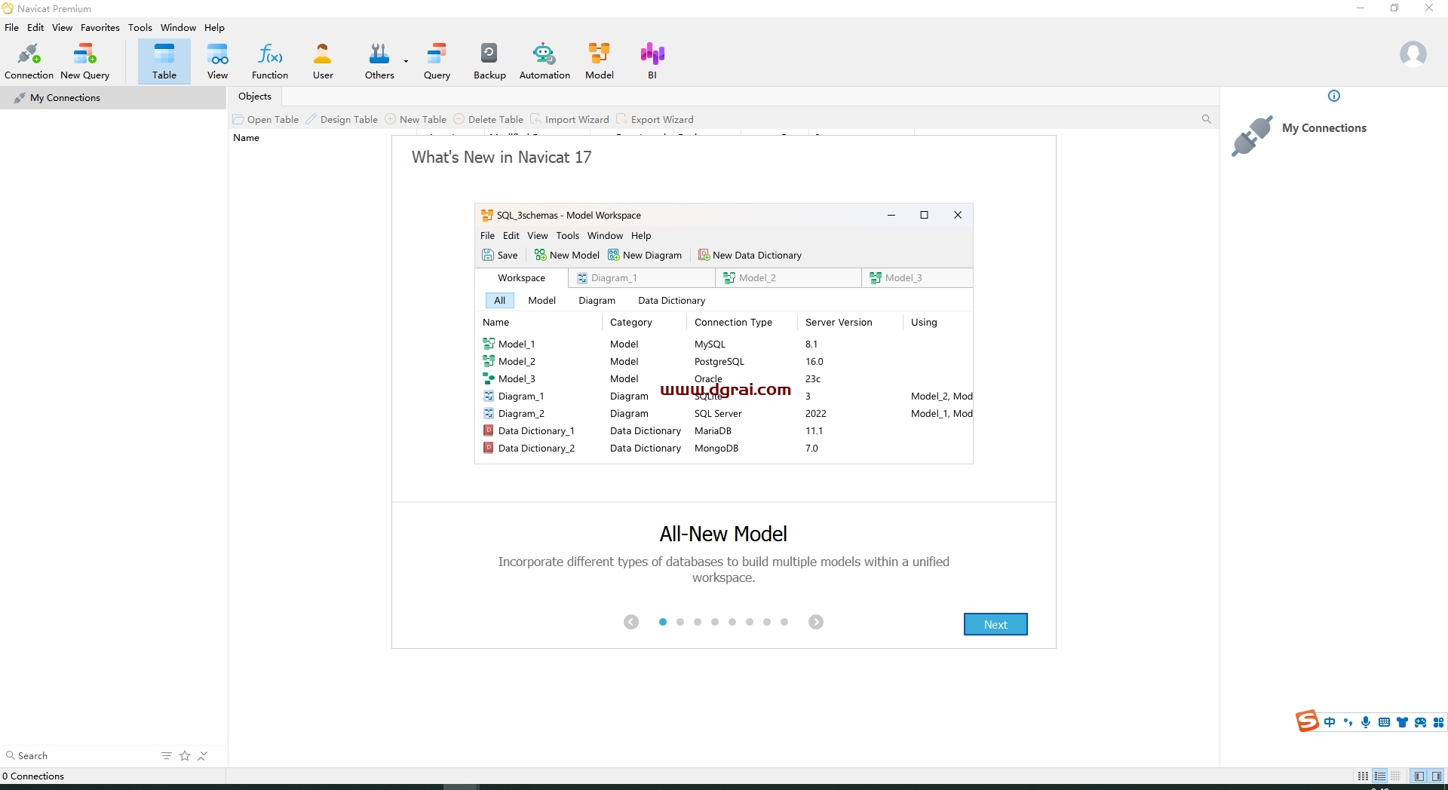
Task: Go to next slide with right arrow
Action: pyautogui.click(x=815, y=622)
